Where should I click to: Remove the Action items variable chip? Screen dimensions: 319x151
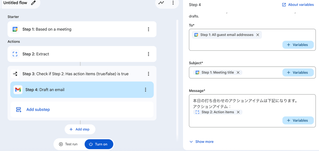238,112
